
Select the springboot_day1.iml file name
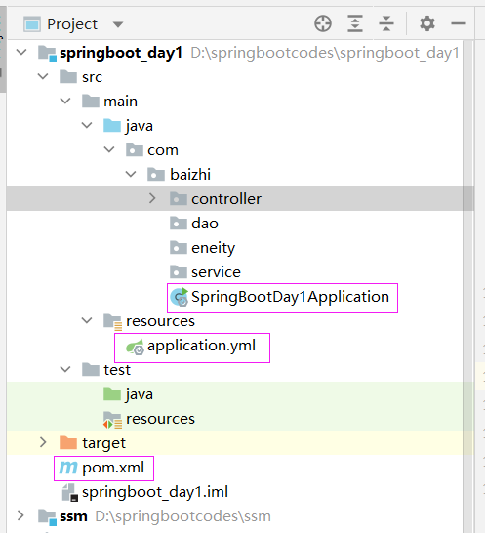click(155, 492)
